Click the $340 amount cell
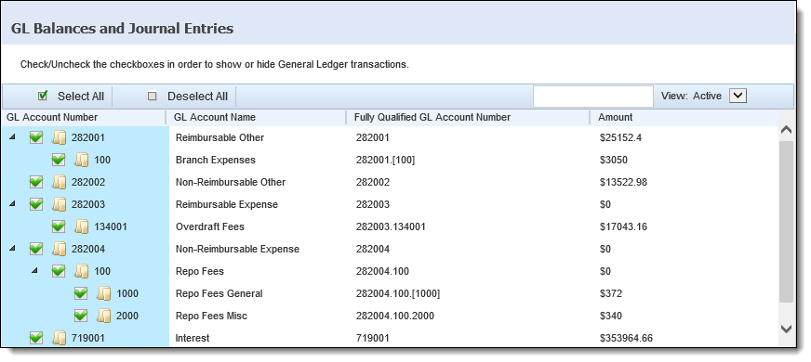811x362 pixels. 611,316
